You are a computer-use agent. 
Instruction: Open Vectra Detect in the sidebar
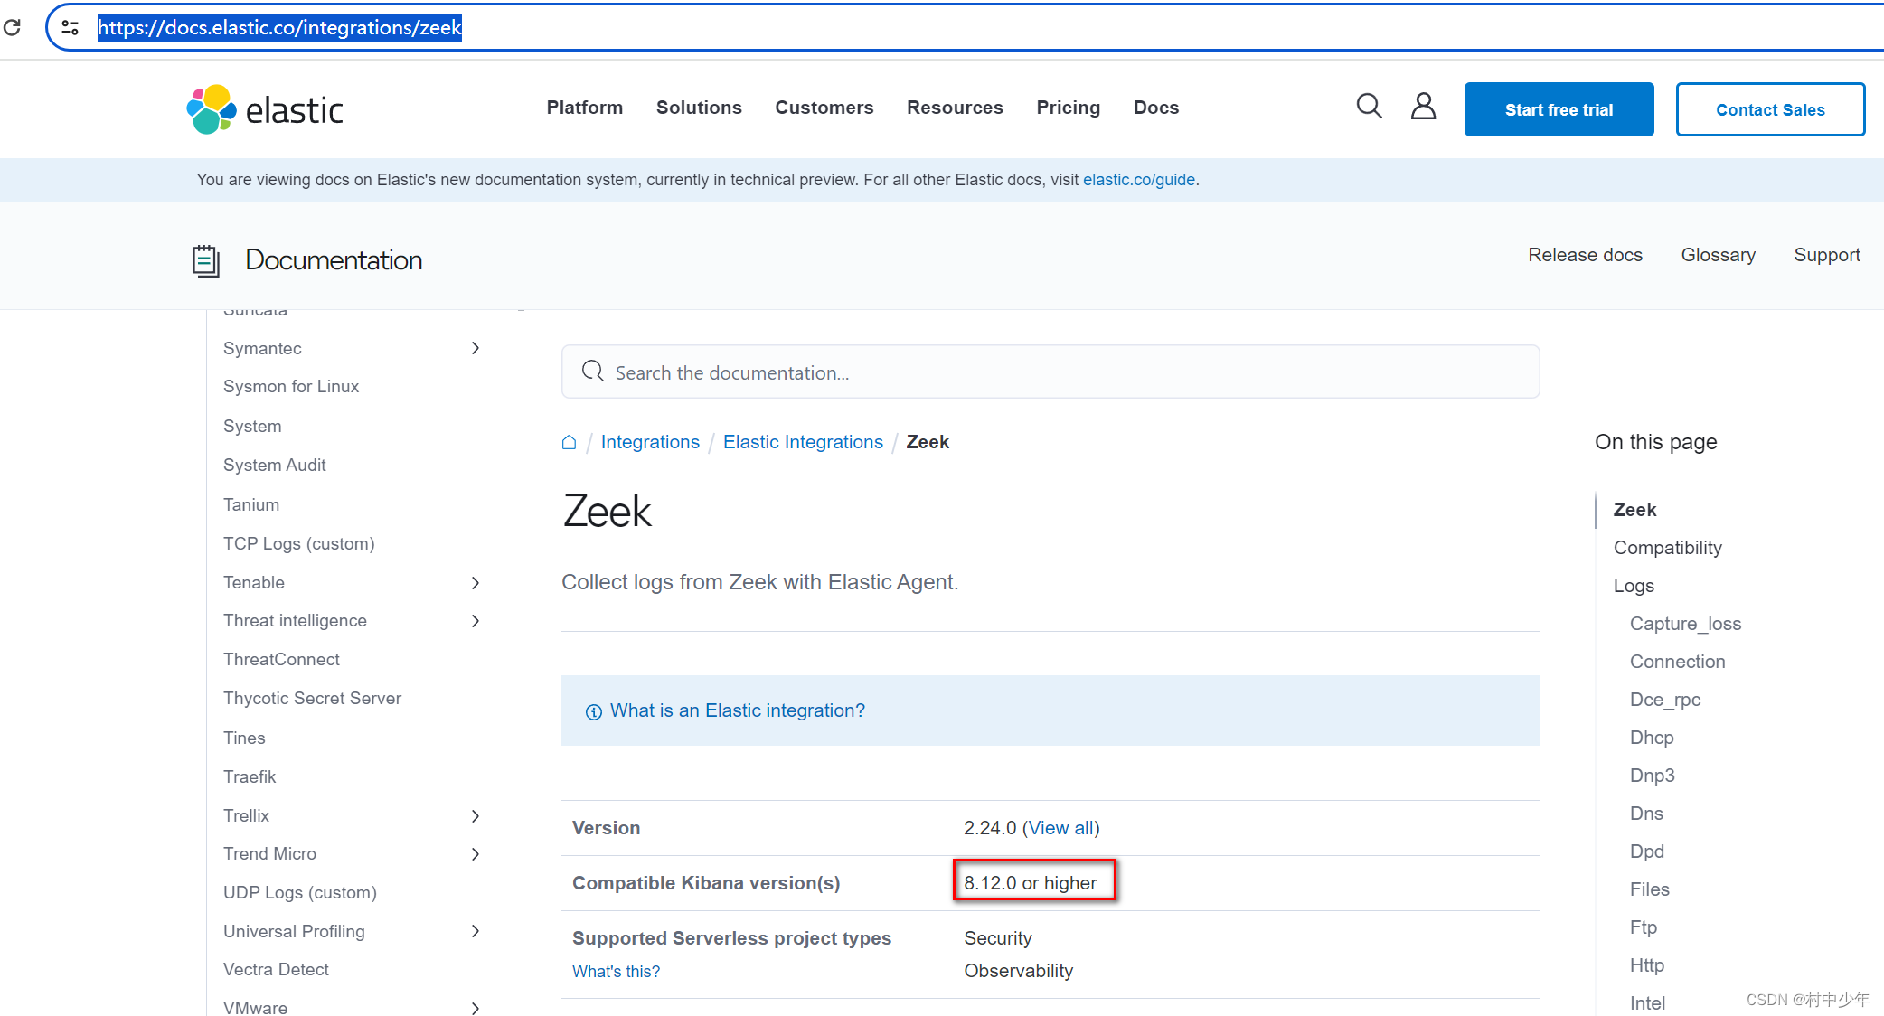[276, 970]
